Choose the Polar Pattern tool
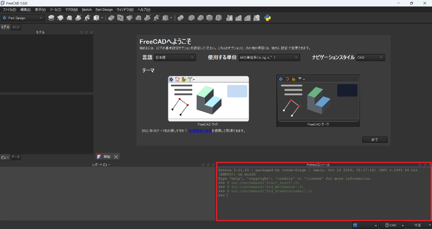The image size is (432, 229). 247,18
